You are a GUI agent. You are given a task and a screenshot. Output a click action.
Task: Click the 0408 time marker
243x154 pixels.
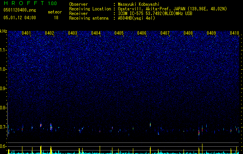tap(188, 33)
